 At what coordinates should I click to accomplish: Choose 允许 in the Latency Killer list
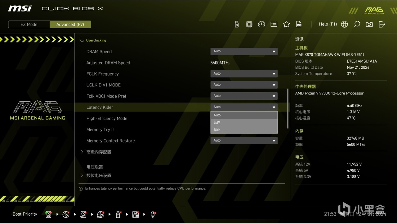click(x=244, y=123)
